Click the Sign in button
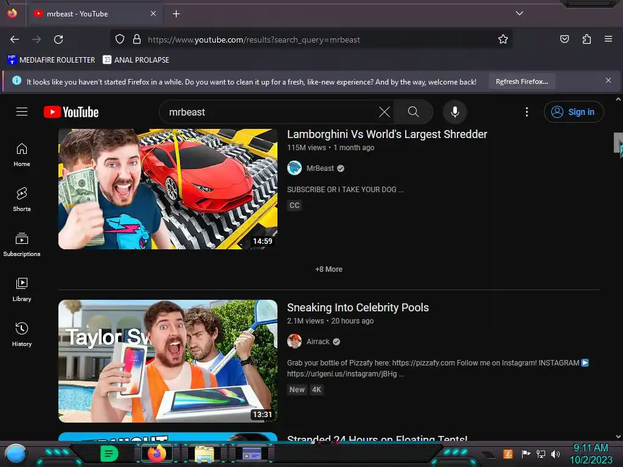This screenshot has height=467, width=623. coord(573,112)
